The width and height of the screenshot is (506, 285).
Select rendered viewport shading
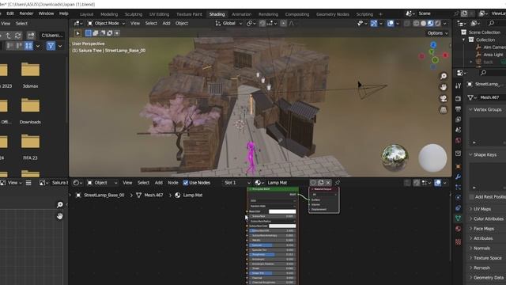[x=437, y=23]
